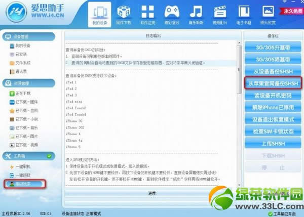Select 一键越狱 item in toolbox

pos(20,175)
